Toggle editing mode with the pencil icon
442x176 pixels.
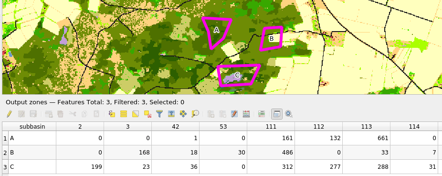[x=9, y=114]
